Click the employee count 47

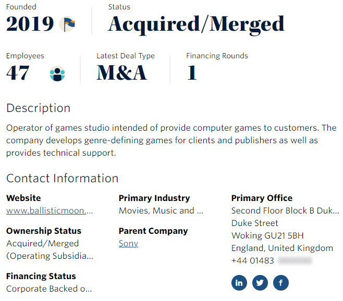click(18, 73)
